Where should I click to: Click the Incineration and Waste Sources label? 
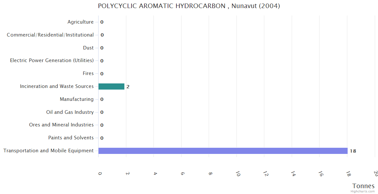pos(57,86)
